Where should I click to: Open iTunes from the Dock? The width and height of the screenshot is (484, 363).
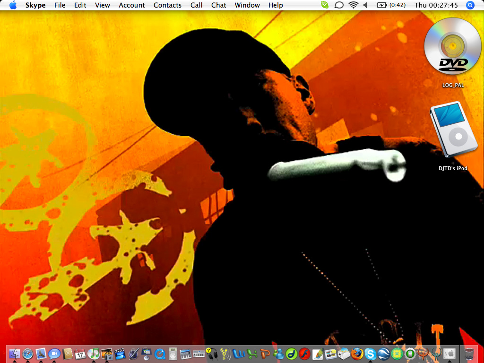(94, 354)
